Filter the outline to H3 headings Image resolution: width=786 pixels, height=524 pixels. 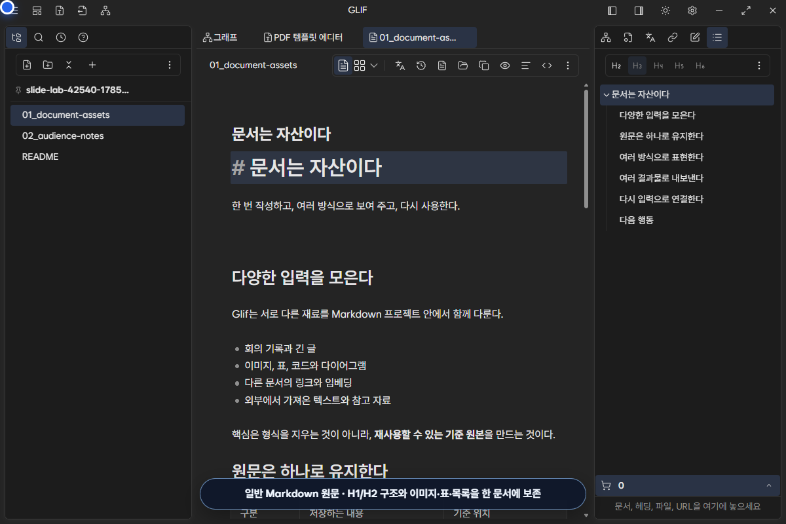pyautogui.click(x=637, y=65)
